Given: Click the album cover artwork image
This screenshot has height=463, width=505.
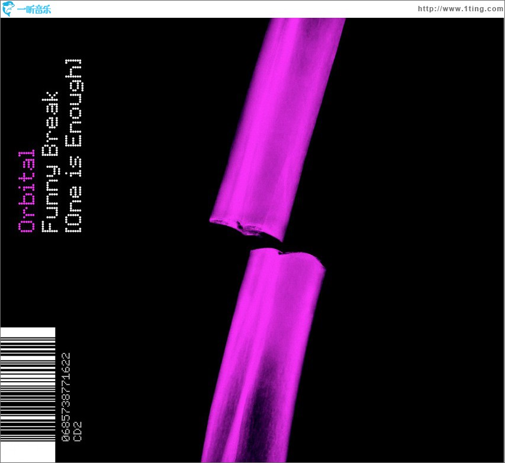Looking at the screenshot, I should 252,240.
